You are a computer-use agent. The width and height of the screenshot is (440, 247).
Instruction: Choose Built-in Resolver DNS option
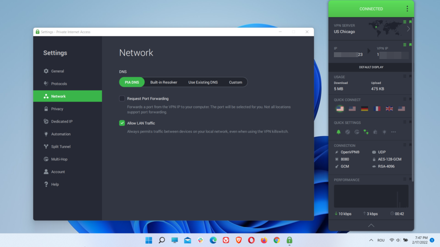(164, 82)
